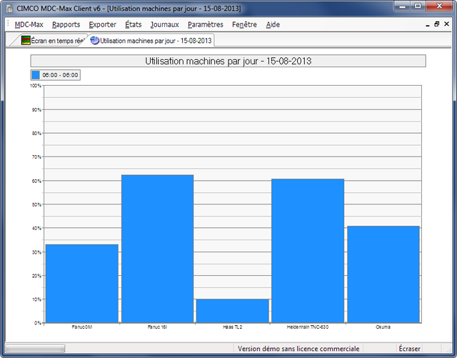Select the Fanuc 16i bar
The image size is (457, 358).
click(157, 249)
